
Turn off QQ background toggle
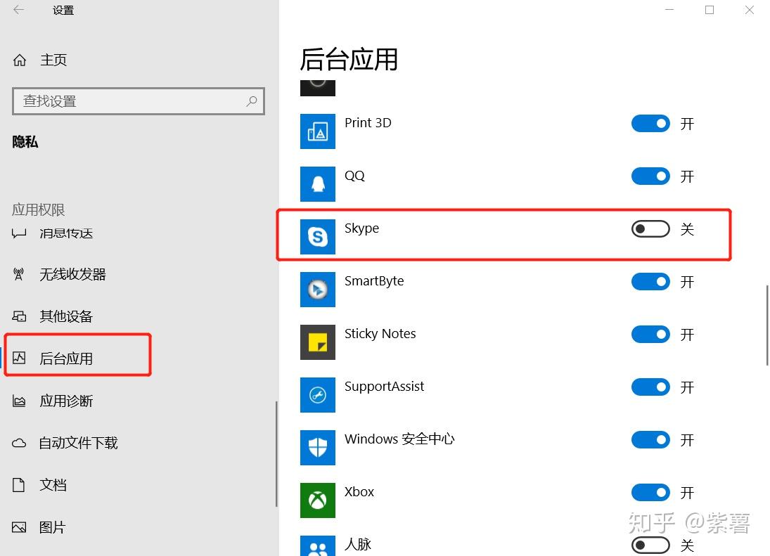(x=650, y=176)
